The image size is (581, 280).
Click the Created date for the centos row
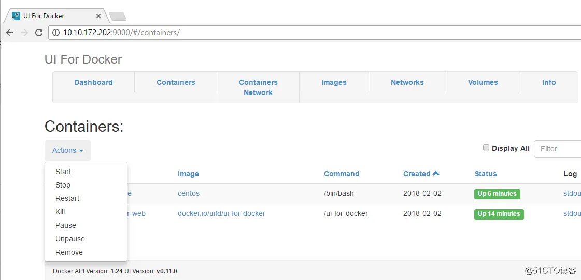(x=422, y=193)
